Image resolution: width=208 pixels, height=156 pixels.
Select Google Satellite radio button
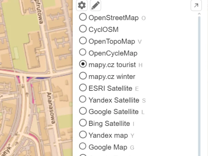click(x=83, y=111)
